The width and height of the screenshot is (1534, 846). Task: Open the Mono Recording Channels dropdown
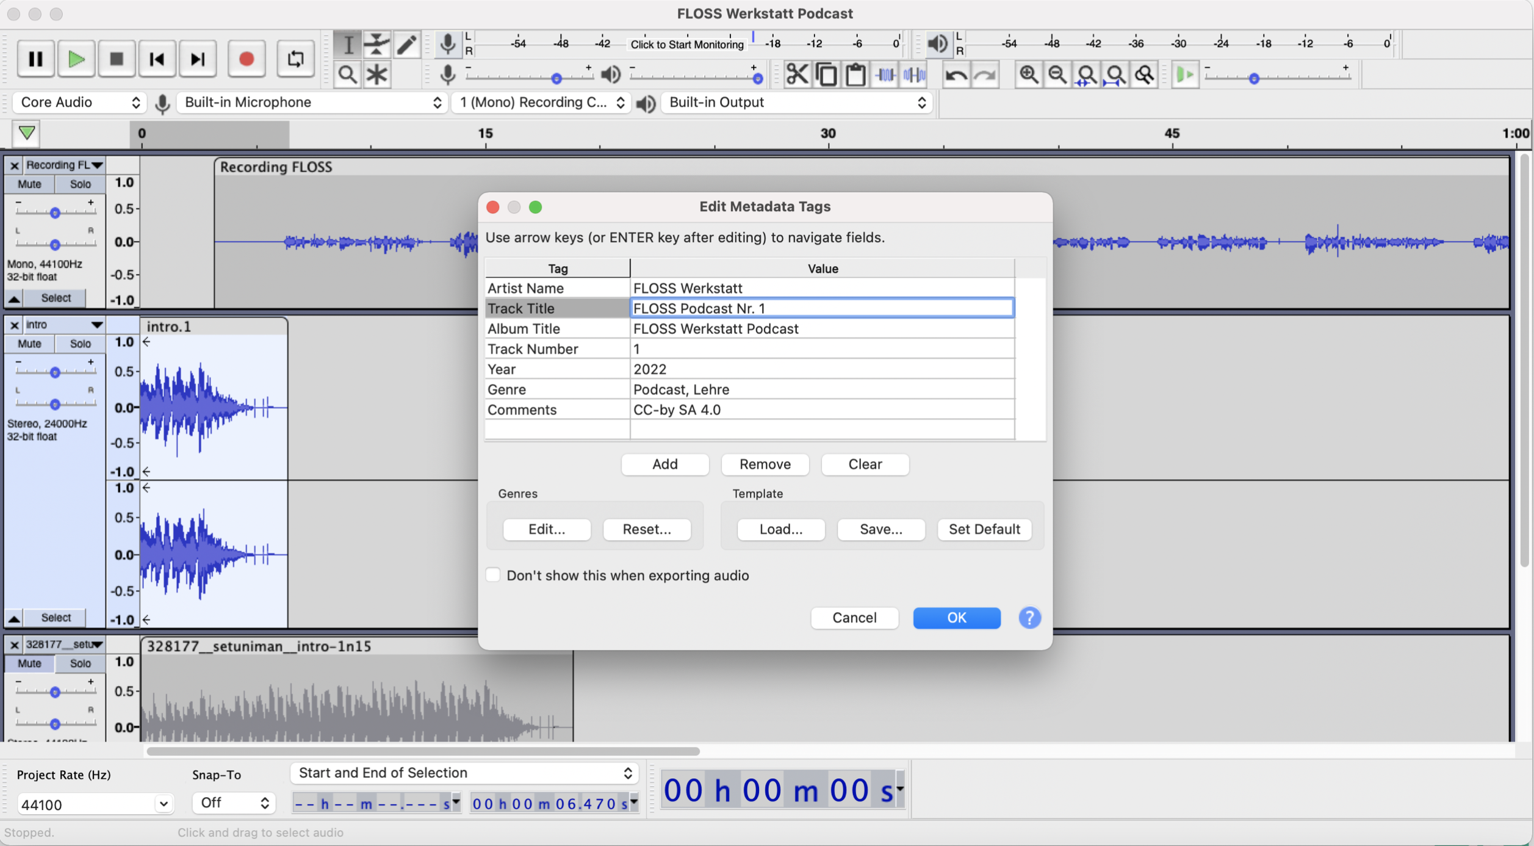541,103
